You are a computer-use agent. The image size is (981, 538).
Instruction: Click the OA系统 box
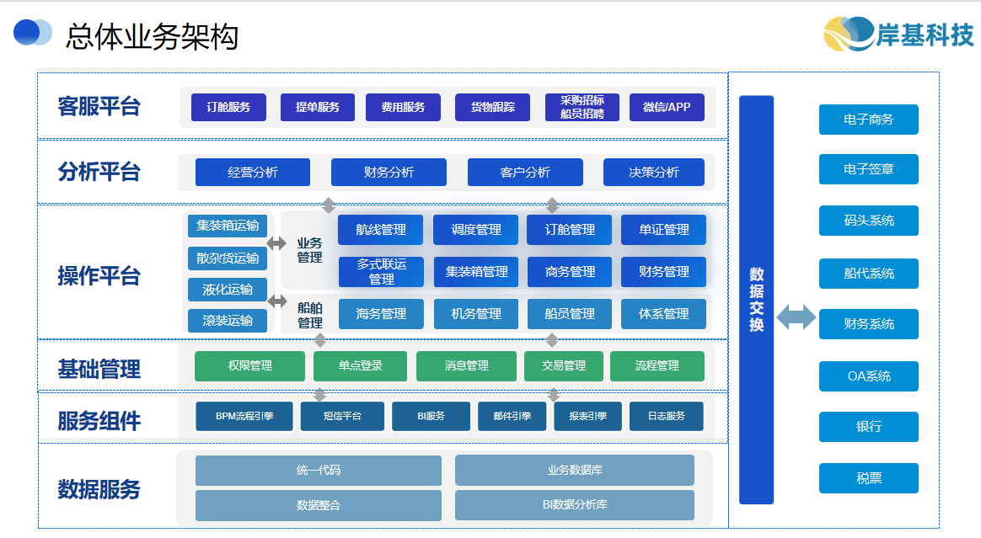(868, 376)
